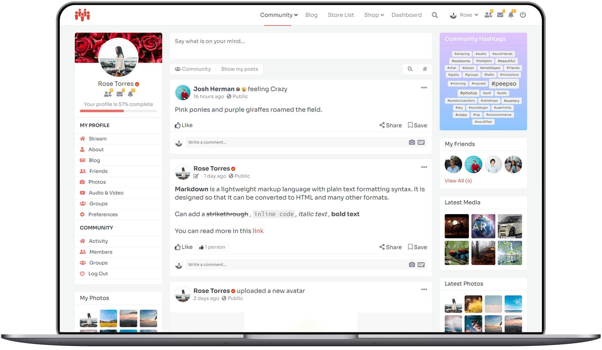Select the Dashboard tab in the navigation bar
This screenshot has width=602, height=350.
407,15
